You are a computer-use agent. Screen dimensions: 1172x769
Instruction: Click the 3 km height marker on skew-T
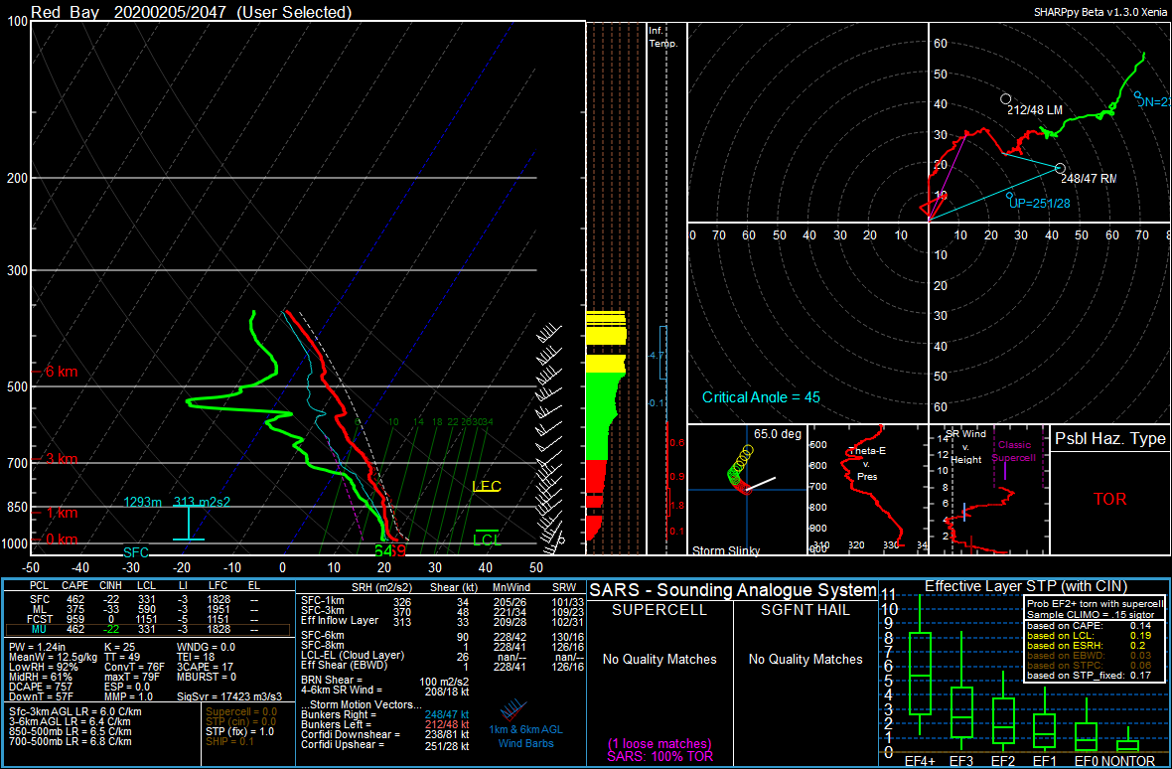pos(55,459)
